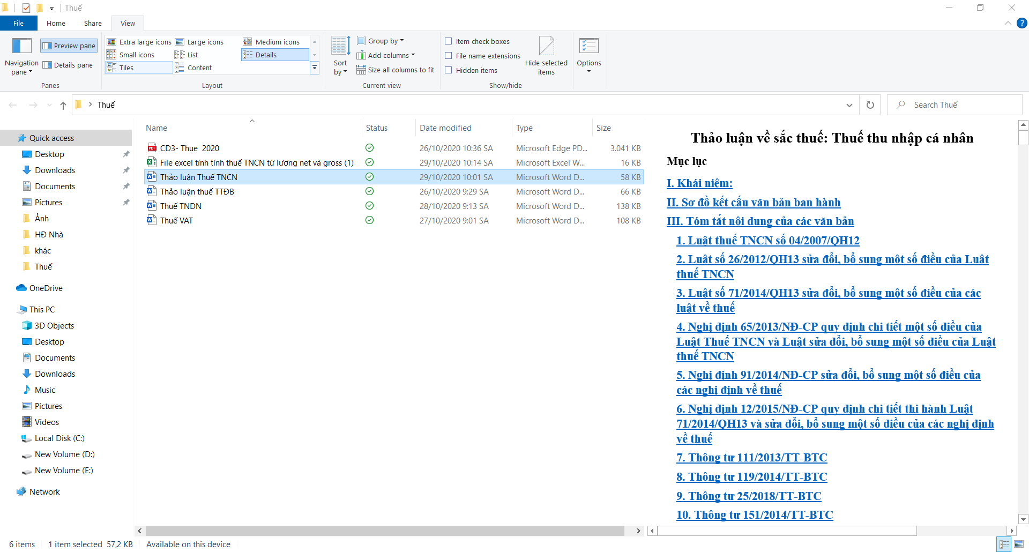Screen dimensions: 1029x552
Task: Open the File menu tab
Action: tap(18, 24)
